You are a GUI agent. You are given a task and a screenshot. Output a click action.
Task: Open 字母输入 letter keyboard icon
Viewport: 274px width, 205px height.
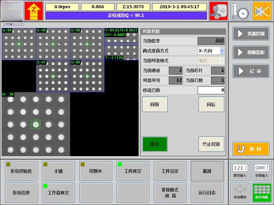click(x=262, y=171)
